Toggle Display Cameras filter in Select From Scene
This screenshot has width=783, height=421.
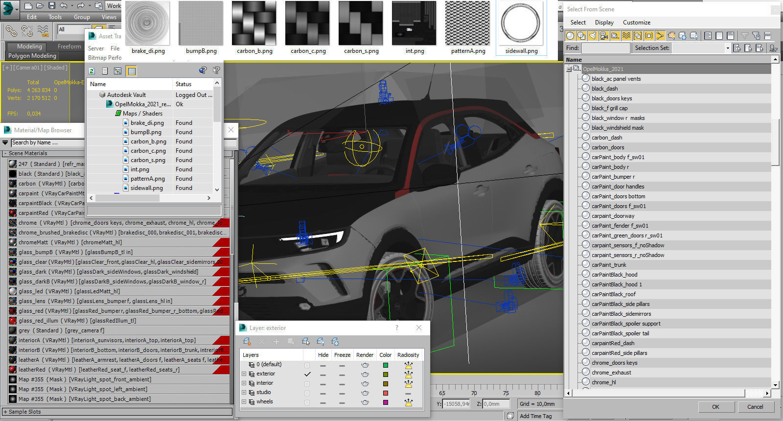[604, 35]
